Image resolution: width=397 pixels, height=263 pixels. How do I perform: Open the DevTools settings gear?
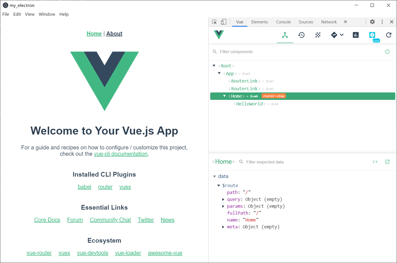click(x=372, y=22)
